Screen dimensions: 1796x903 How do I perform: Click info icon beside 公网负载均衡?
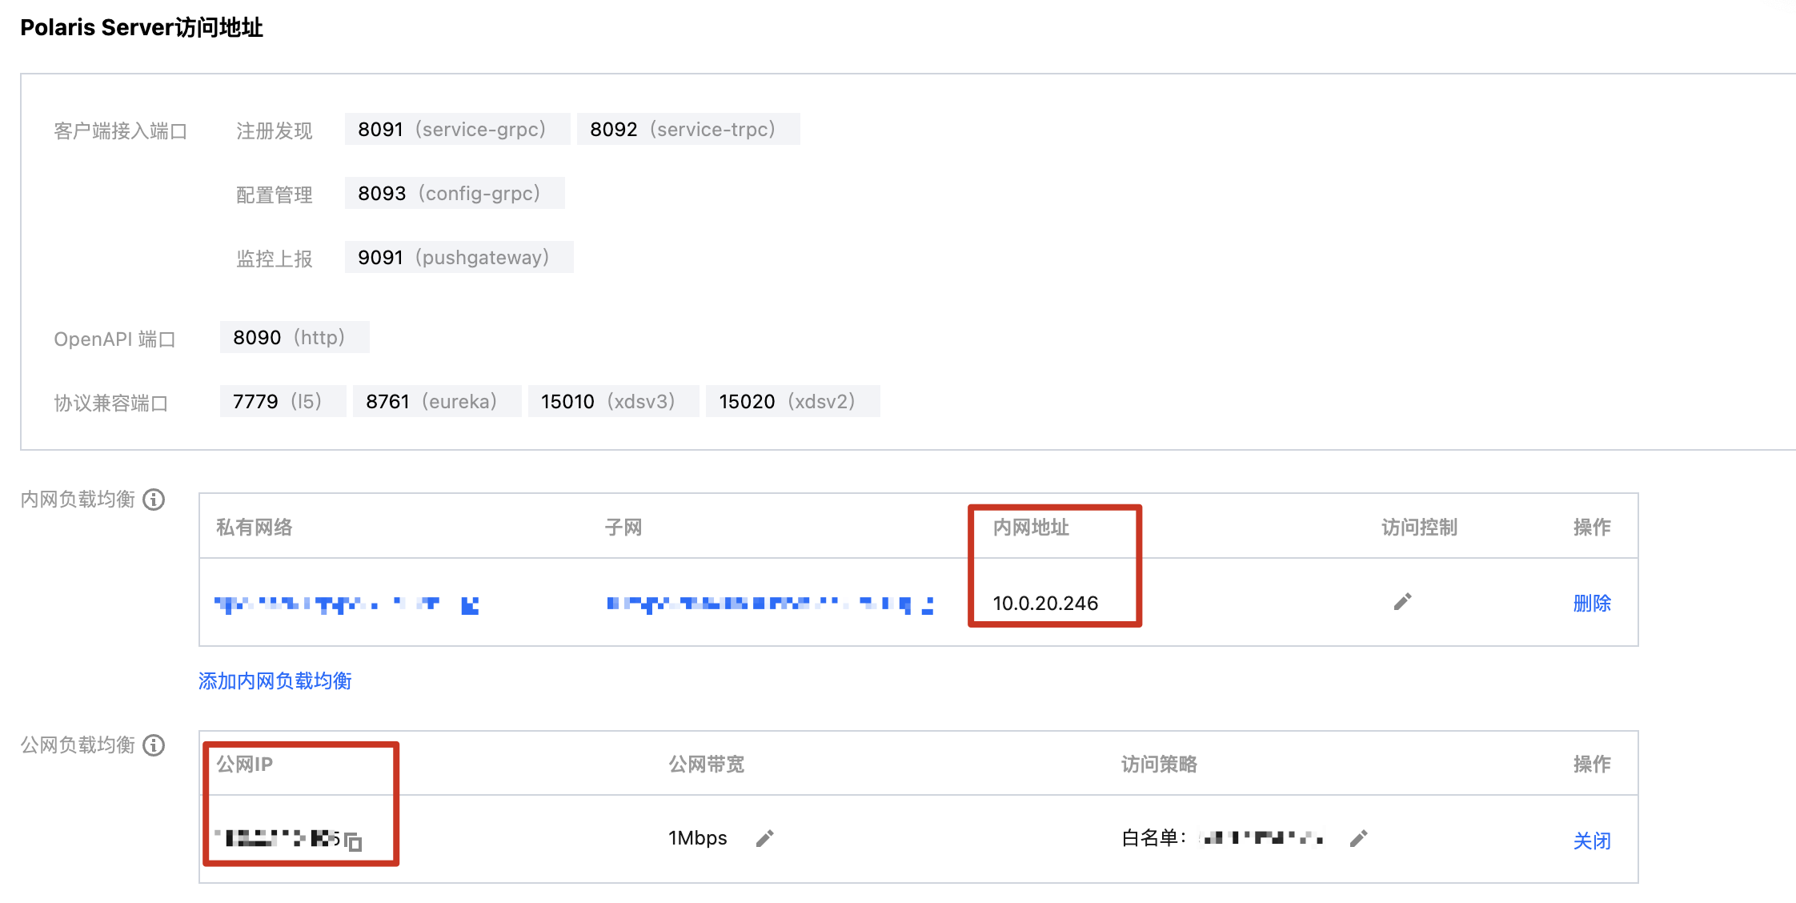pos(154,745)
